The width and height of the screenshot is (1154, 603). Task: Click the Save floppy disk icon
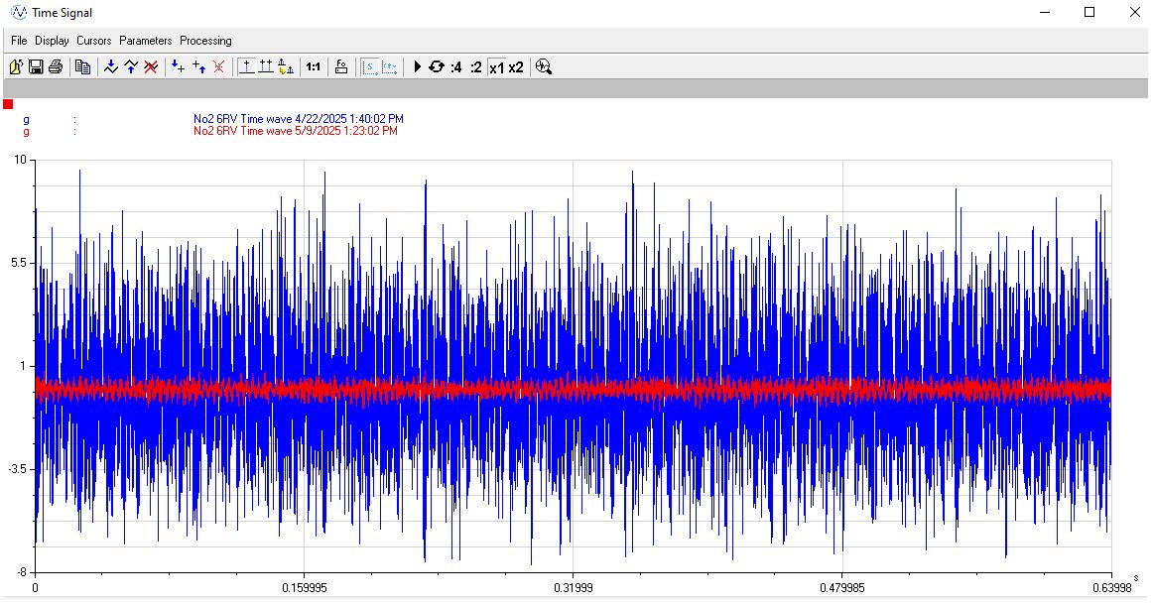[36, 66]
